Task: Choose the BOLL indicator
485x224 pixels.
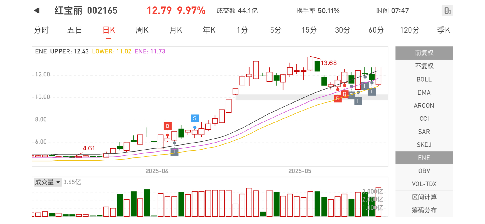Action: click(x=424, y=79)
